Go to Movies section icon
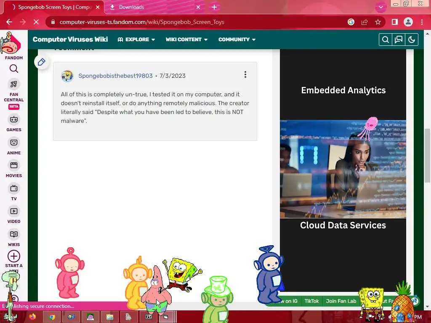 (14, 165)
